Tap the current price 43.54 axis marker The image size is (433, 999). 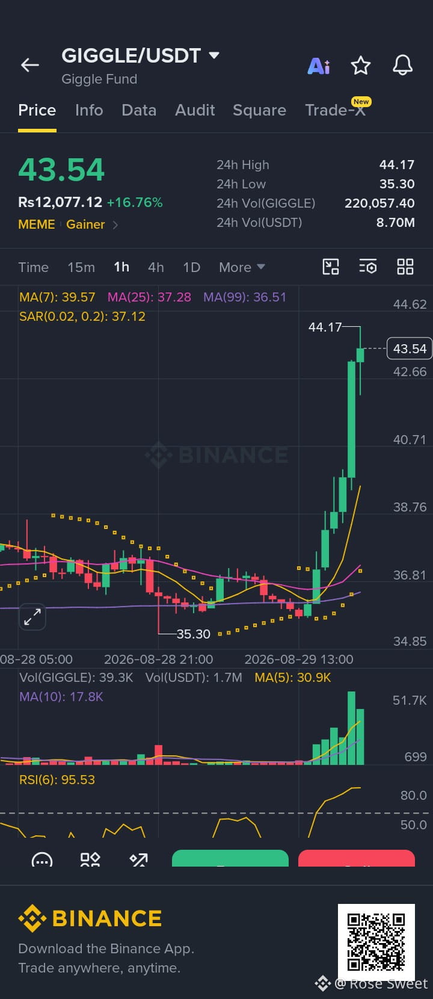click(410, 348)
